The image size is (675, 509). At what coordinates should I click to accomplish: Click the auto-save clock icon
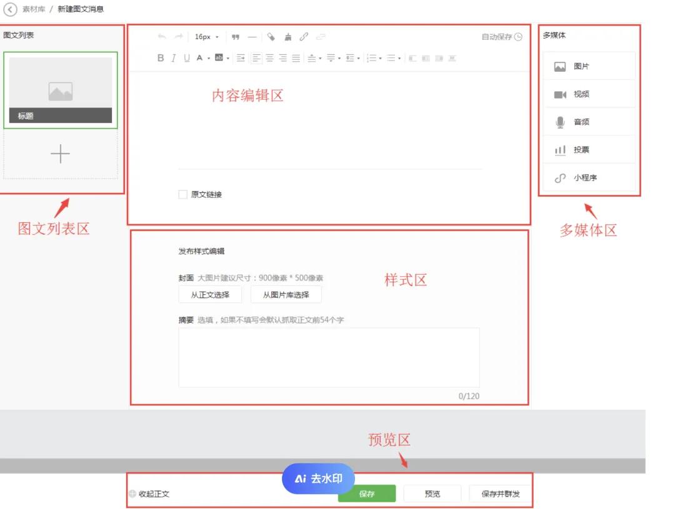pos(518,37)
